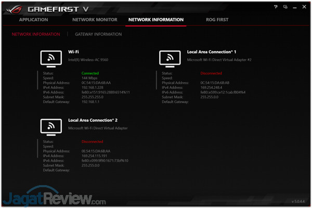The width and height of the screenshot is (312, 208).
Task: Minimize the GameFirst V window
Action: pos(295,8)
